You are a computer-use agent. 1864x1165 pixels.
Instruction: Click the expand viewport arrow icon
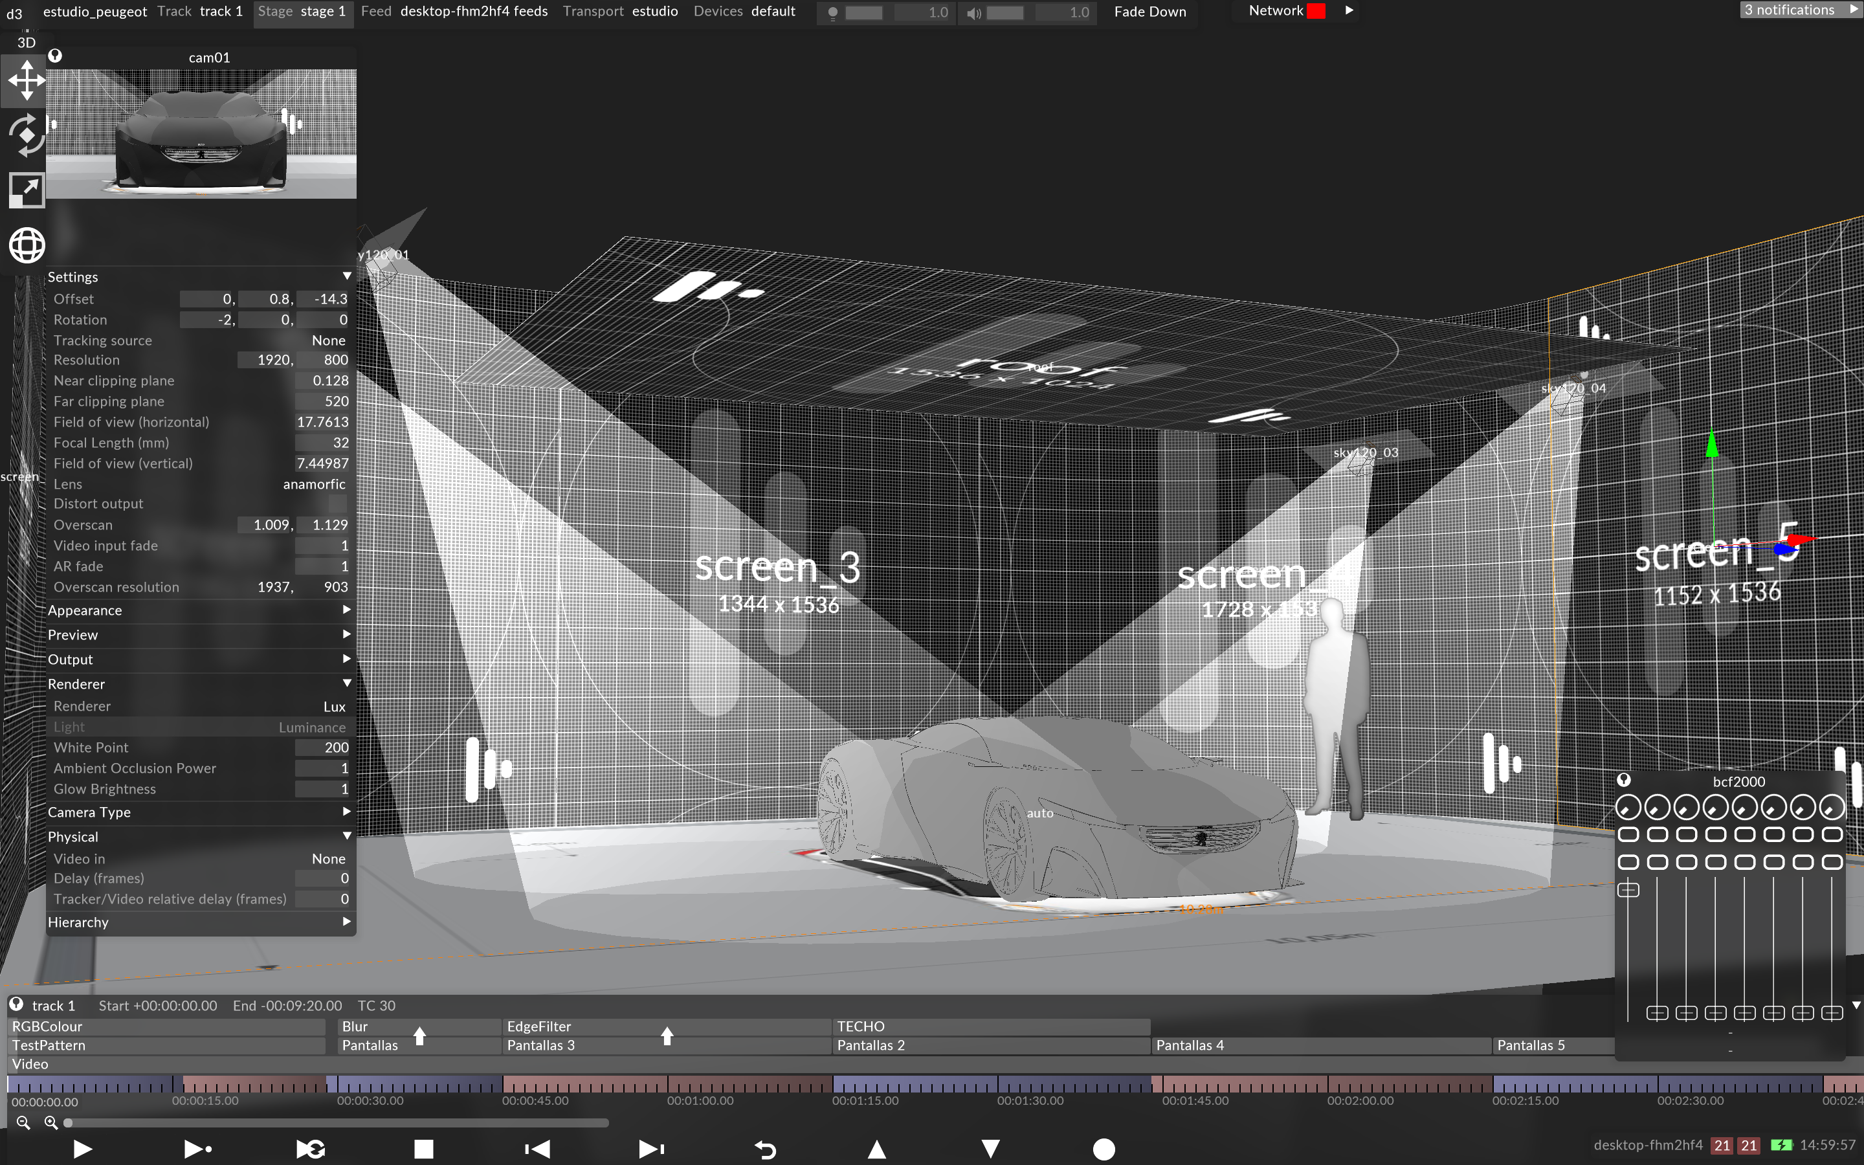[26, 190]
